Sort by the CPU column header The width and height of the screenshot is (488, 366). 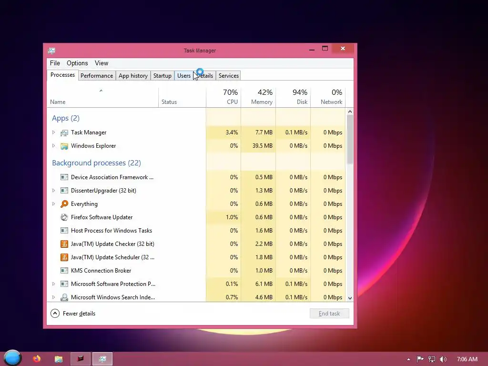224,97
